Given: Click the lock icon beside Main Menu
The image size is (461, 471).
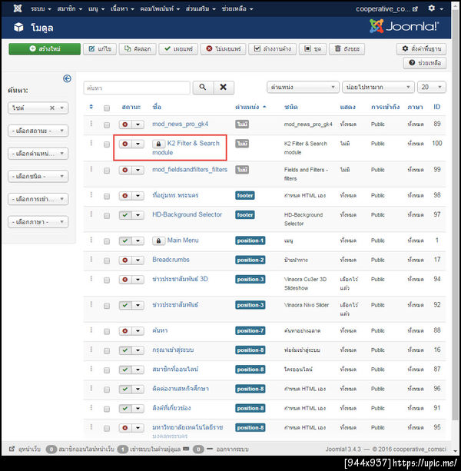Looking at the screenshot, I should (158, 241).
